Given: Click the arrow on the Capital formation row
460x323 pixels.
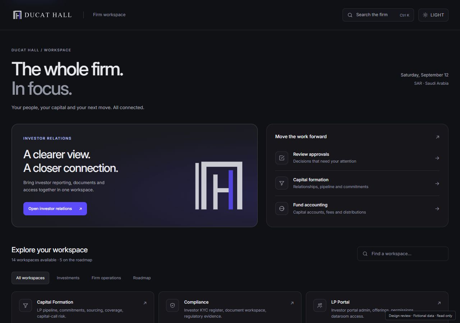Looking at the screenshot, I should point(437,183).
